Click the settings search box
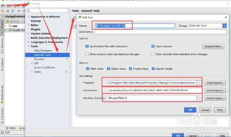Image resolution: width=231 pixels, height=137 pixels. [48, 11]
